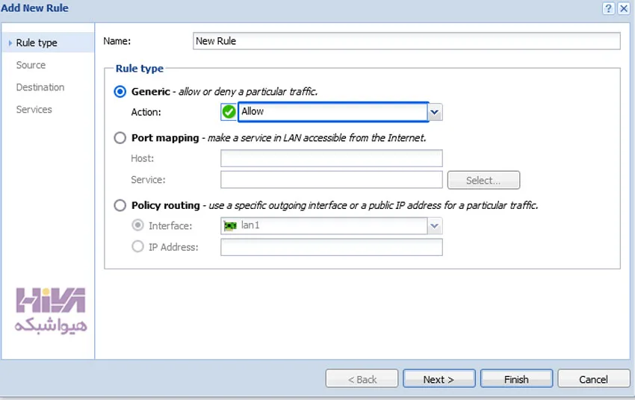Click the Finish button

[x=516, y=379]
